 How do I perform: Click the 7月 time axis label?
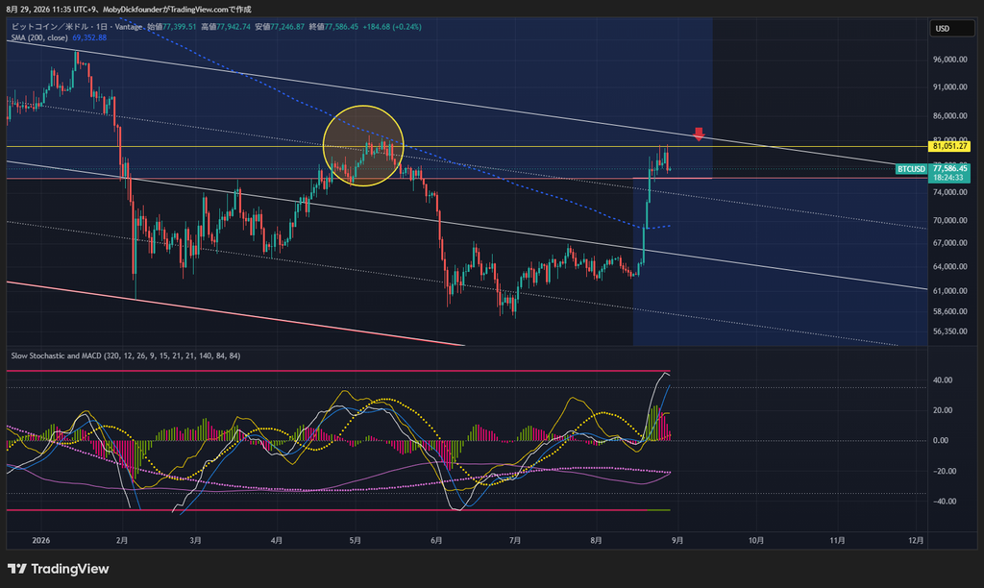[x=515, y=540]
